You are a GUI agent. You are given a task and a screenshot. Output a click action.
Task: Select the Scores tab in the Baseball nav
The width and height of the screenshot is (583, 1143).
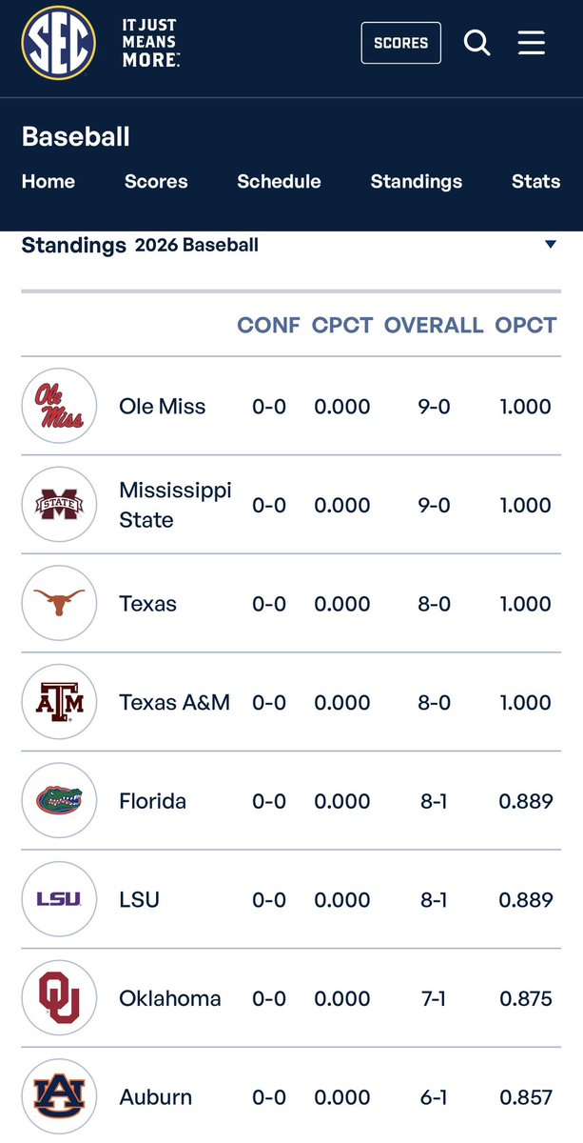156,181
